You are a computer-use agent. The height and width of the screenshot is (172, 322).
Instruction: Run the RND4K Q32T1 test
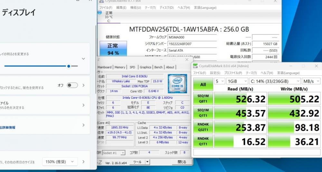pyautogui.click(x=203, y=127)
